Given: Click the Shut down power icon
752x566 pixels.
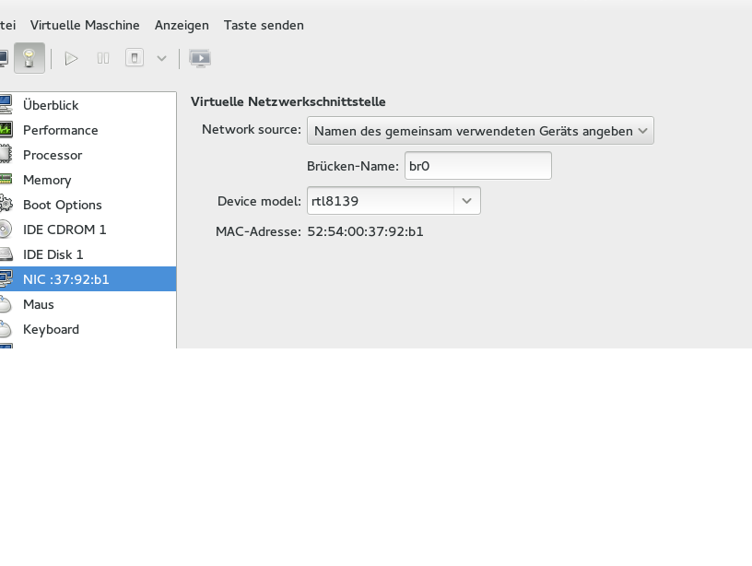Looking at the screenshot, I should point(135,58).
